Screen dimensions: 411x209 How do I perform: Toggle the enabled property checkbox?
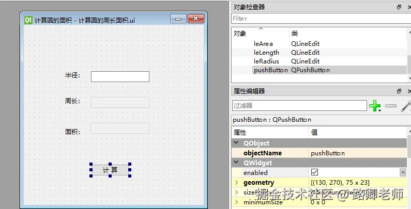pos(314,172)
